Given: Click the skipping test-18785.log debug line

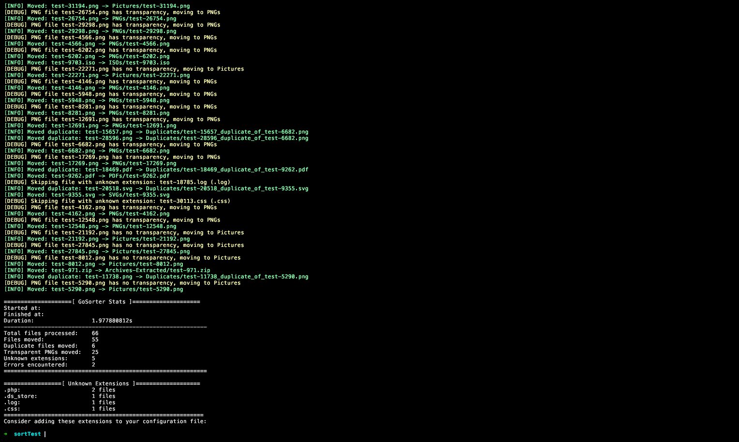Looking at the screenshot, I should click(116, 182).
